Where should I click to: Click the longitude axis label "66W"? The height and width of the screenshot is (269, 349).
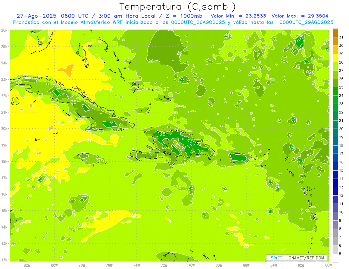(x=246, y=265)
